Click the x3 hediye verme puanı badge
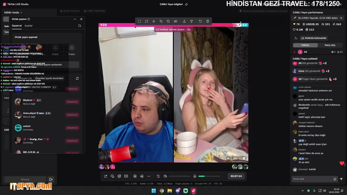 [173, 30]
